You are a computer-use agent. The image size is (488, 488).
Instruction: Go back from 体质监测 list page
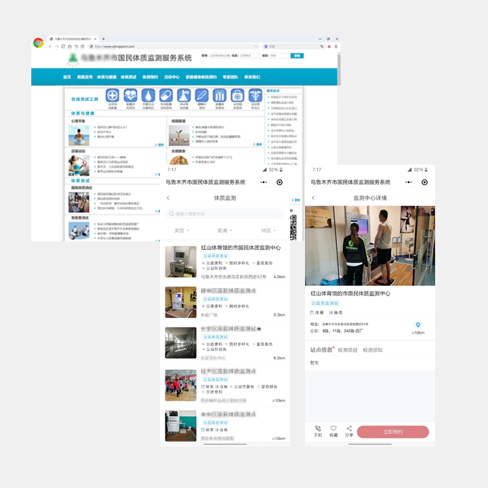[168, 198]
